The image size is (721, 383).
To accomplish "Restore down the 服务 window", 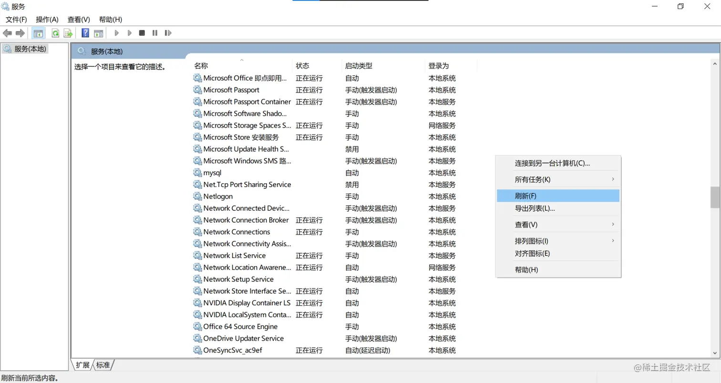I will point(680,6).
